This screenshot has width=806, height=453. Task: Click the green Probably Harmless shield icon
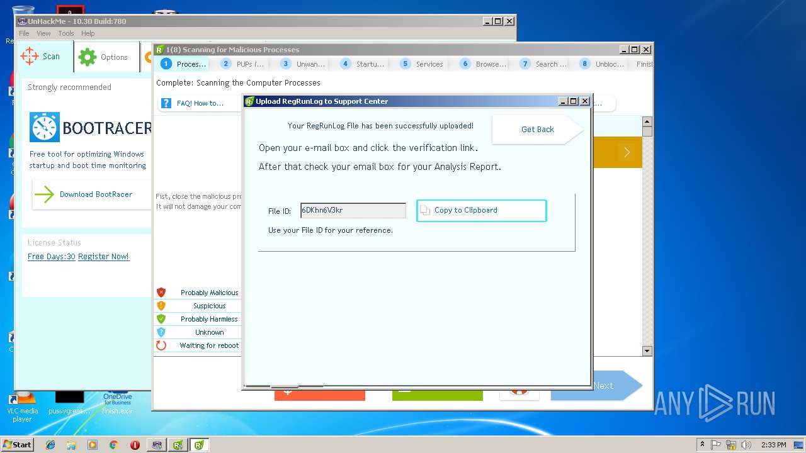[161, 319]
